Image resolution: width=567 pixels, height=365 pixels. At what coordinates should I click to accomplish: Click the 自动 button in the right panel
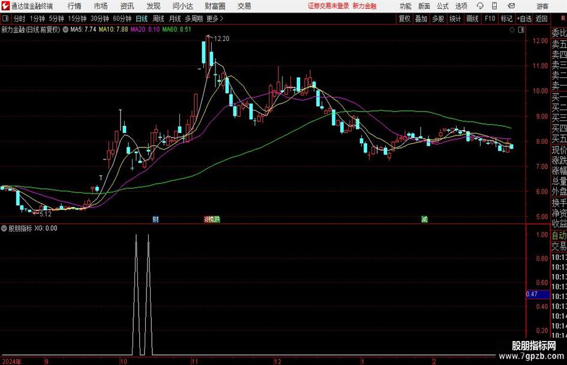[559, 236]
